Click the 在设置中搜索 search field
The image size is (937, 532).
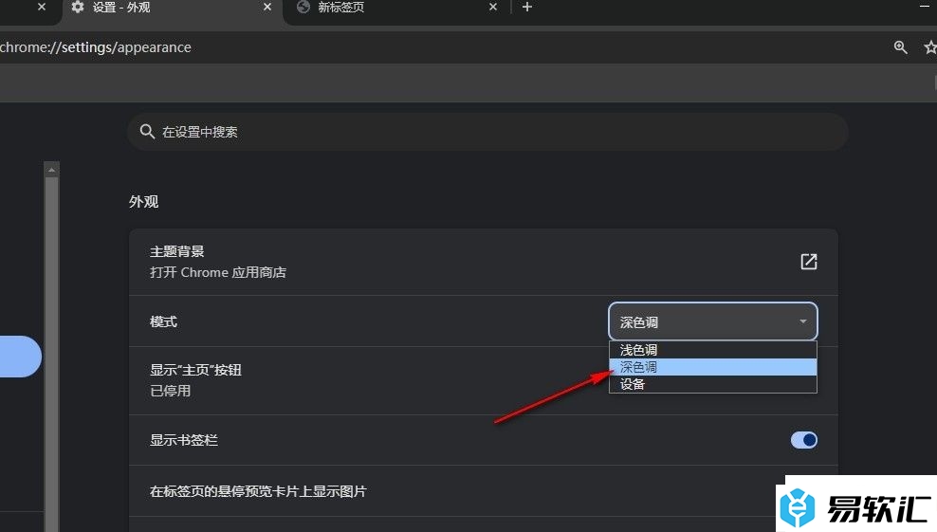[487, 132]
